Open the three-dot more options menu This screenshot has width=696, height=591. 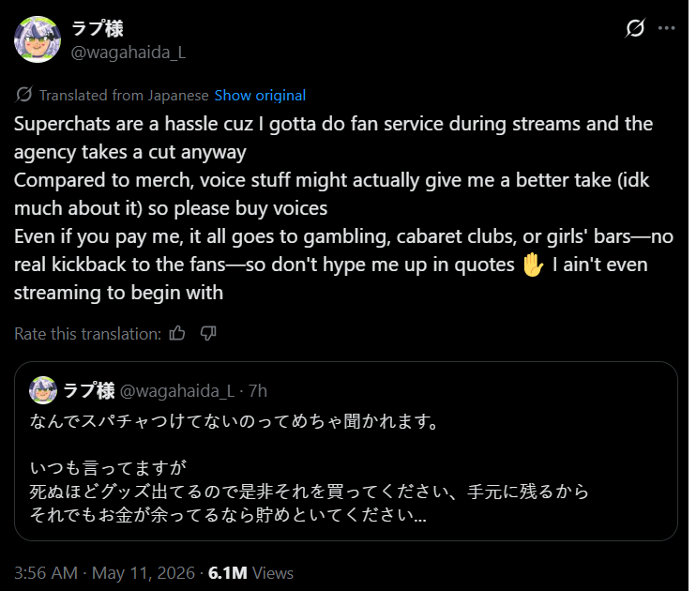(x=666, y=28)
